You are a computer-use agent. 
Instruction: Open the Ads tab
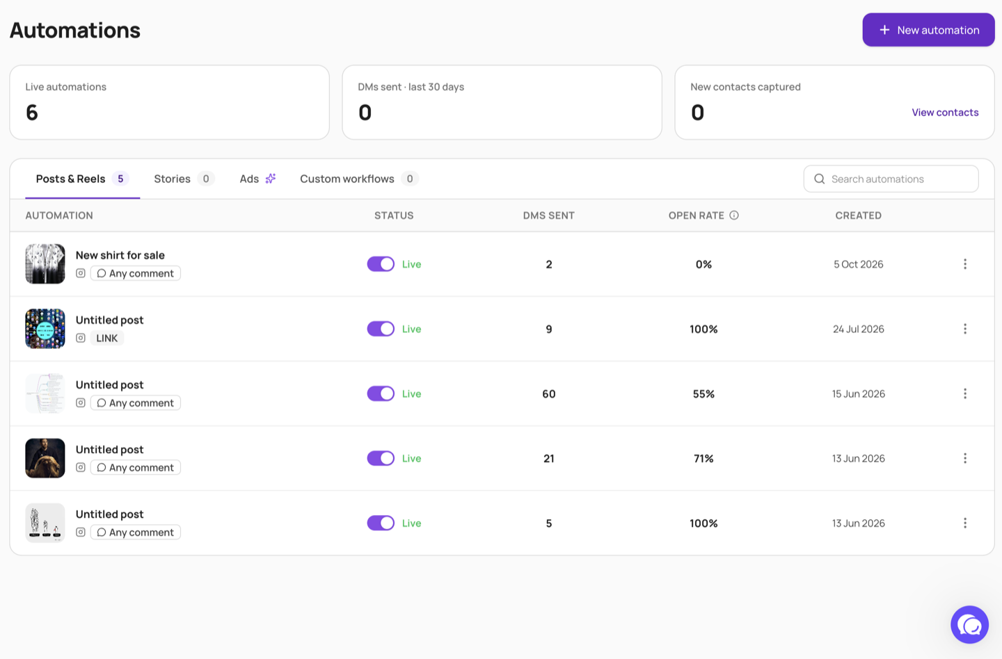click(x=257, y=179)
